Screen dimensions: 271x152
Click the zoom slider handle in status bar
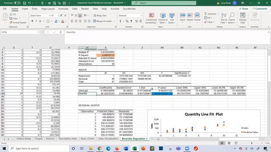252,143
